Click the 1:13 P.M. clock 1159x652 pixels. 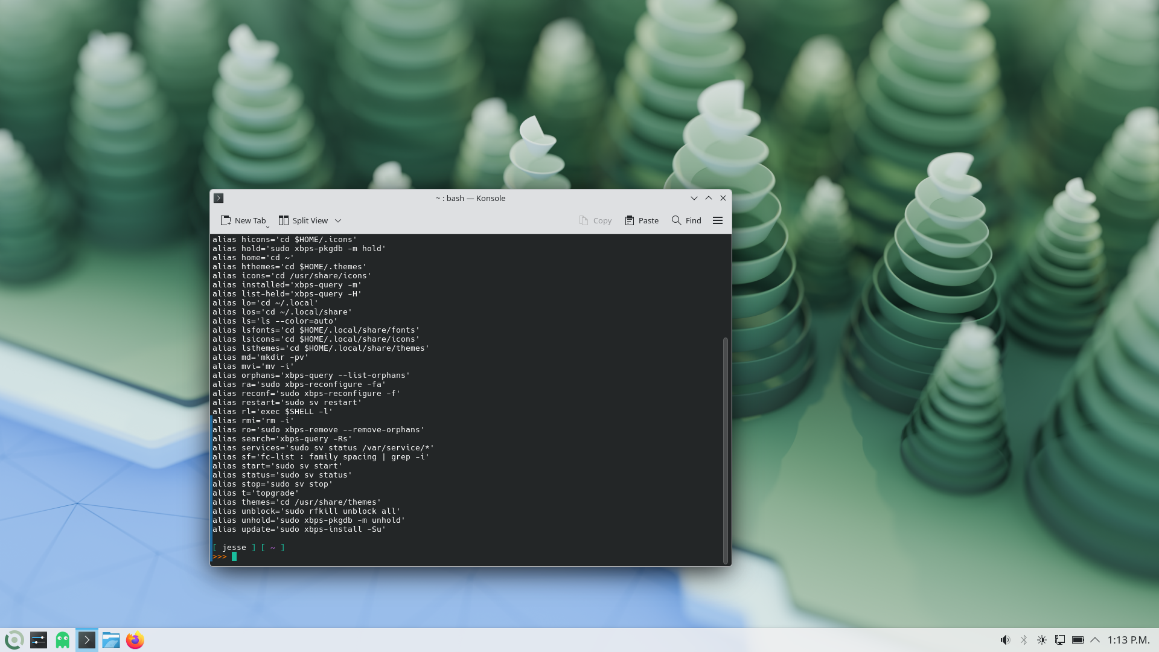click(x=1128, y=640)
